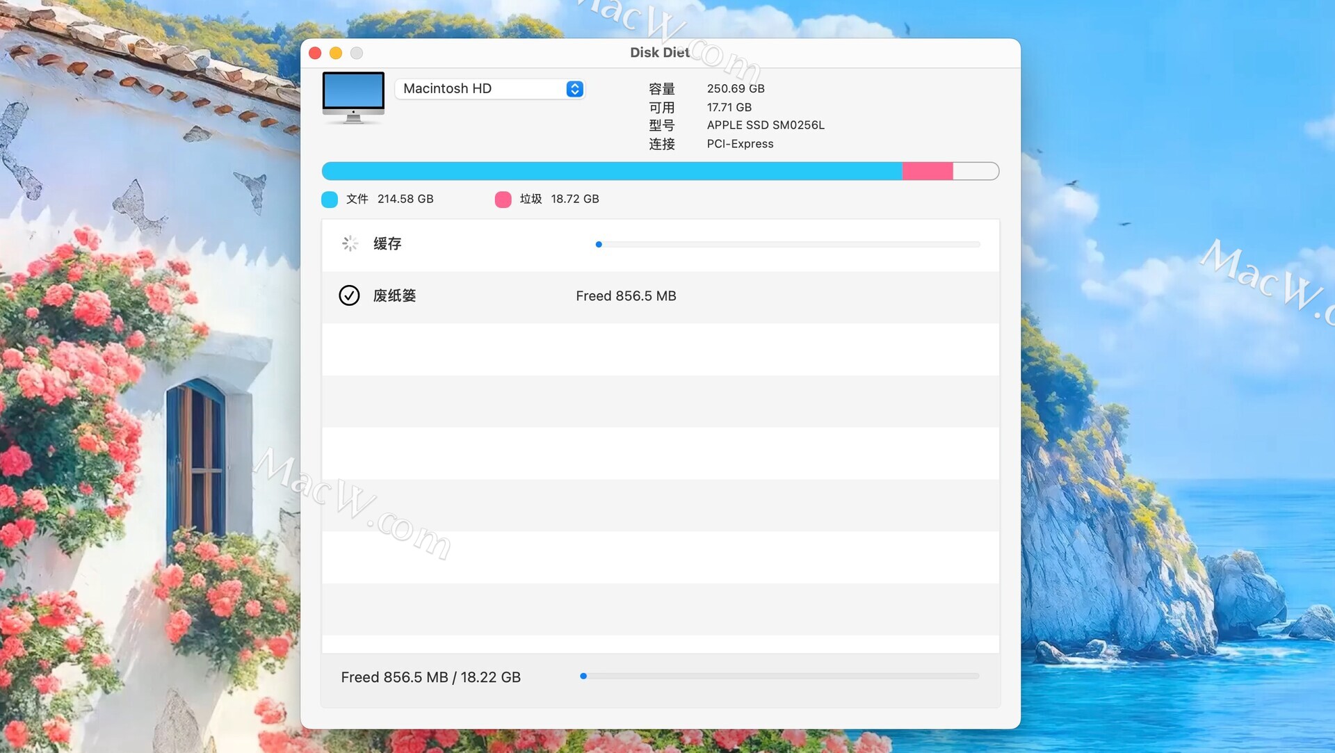
Task: Close the Disk Diet window
Action: [315, 53]
